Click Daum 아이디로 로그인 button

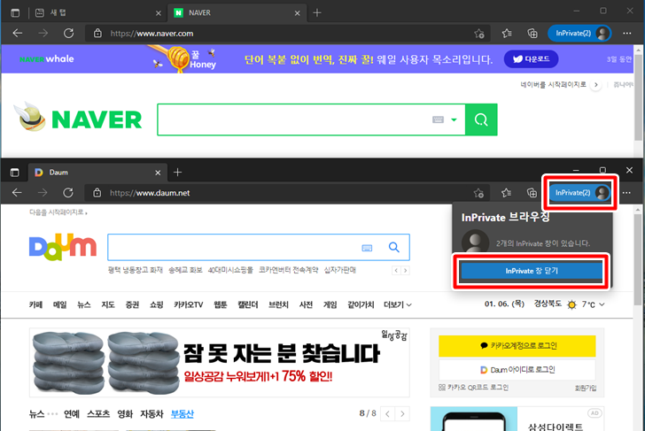517,370
